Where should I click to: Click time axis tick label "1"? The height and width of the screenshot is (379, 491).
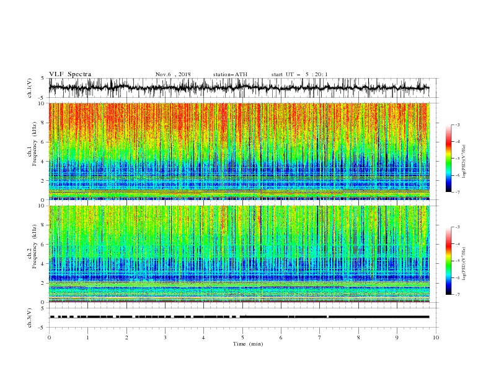(x=87, y=338)
